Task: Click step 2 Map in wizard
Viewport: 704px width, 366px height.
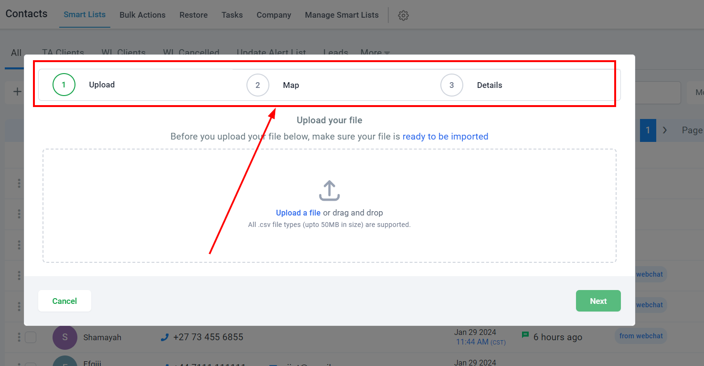Action: pos(273,85)
